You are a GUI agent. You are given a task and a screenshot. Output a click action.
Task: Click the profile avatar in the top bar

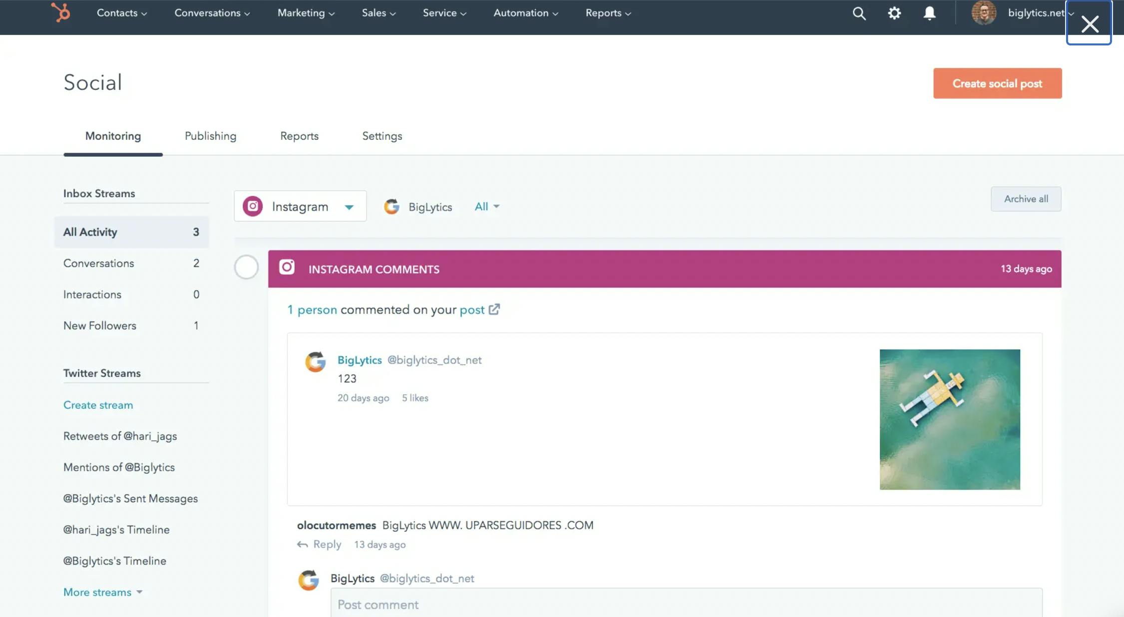coord(983,13)
